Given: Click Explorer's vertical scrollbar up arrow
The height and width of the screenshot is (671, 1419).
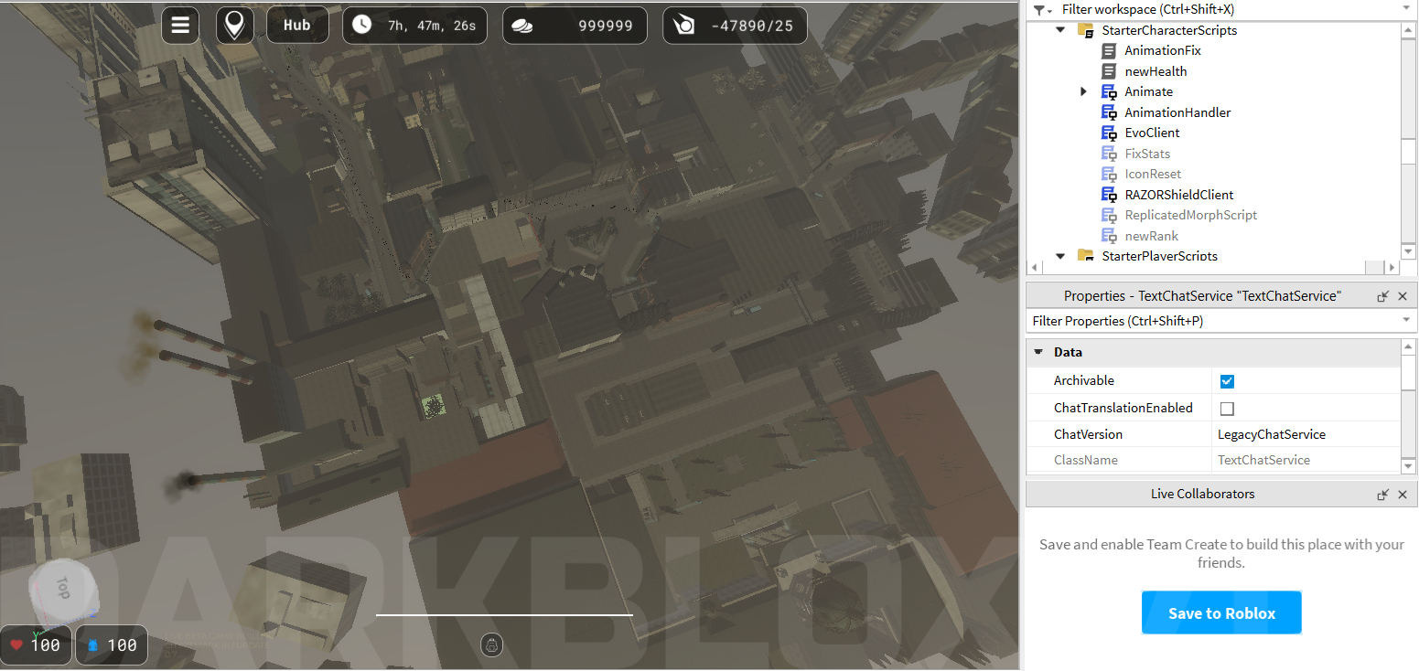Looking at the screenshot, I should (x=1409, y=29).
